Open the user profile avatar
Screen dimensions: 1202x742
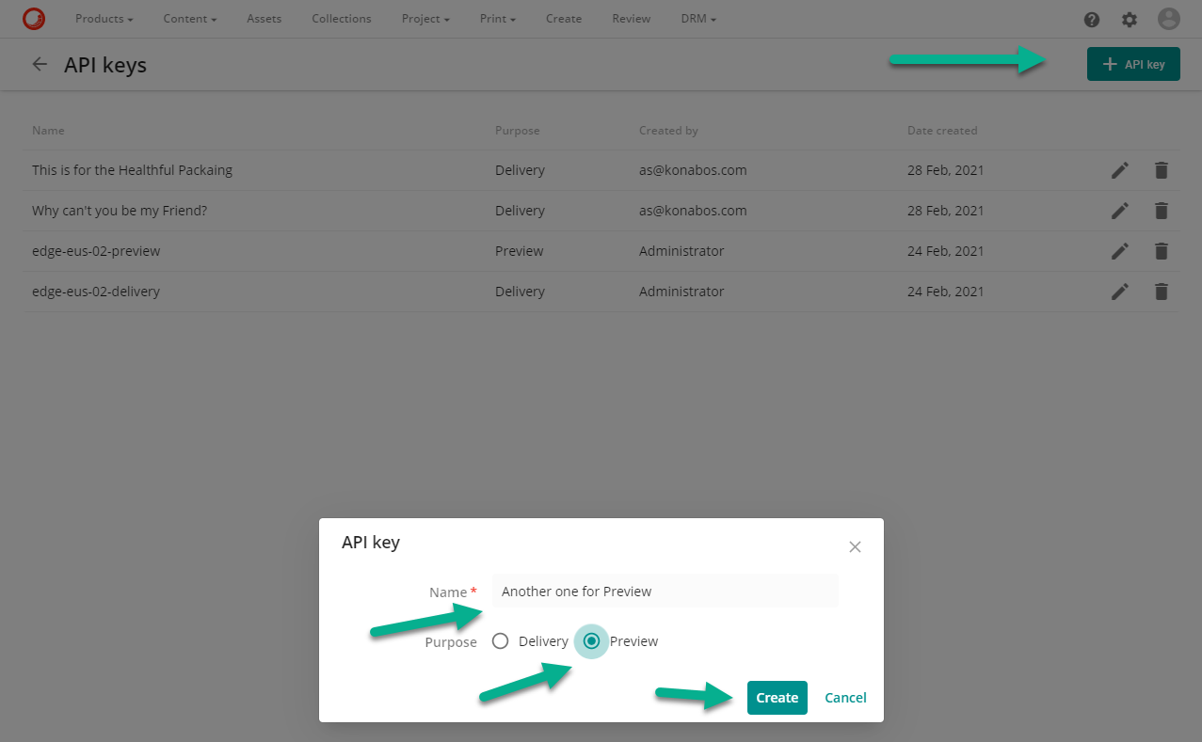pos(1168,19)
